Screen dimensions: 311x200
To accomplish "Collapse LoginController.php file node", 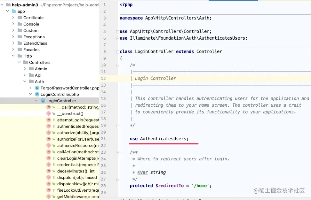I will [x=30, y=94].
